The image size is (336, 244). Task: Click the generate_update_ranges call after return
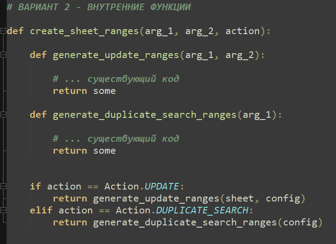coord(156,198)
